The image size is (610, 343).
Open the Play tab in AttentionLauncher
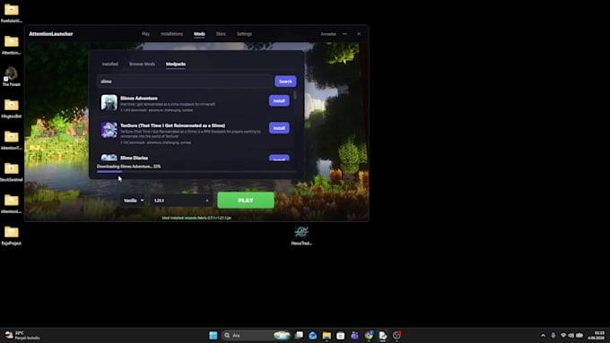point(145,34)
